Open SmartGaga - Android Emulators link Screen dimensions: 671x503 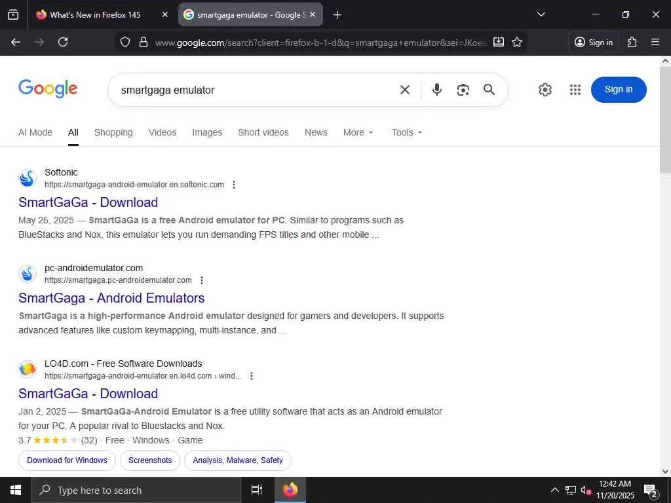coord(111,298)
